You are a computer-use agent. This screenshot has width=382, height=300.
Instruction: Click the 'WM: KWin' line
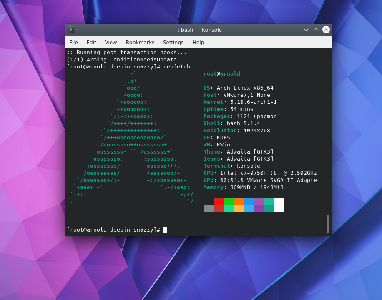[217, 144]
